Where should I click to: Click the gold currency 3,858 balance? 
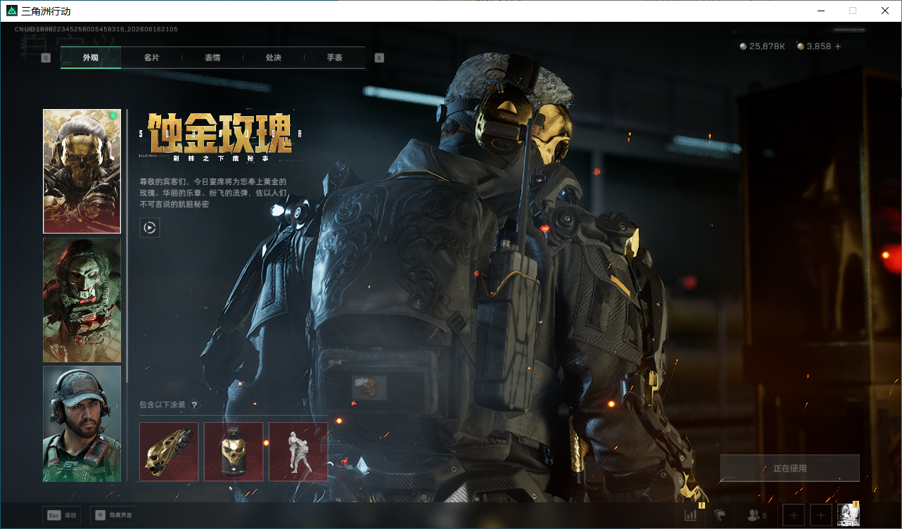pyautogui.click(x=814, y=46)
